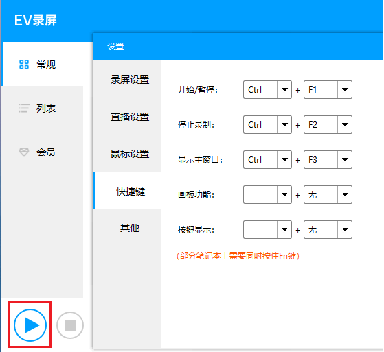Click the gray stop recording button
The width and height of the screenshot is (384, 352).
point(70,325)
